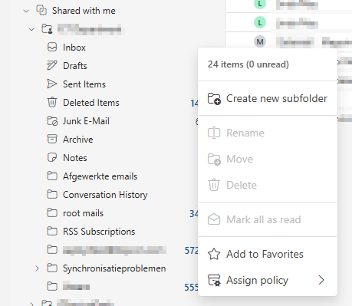The image size is (352, 306).
Task: Open the Conversation History folder
Action: click(105, 195)
